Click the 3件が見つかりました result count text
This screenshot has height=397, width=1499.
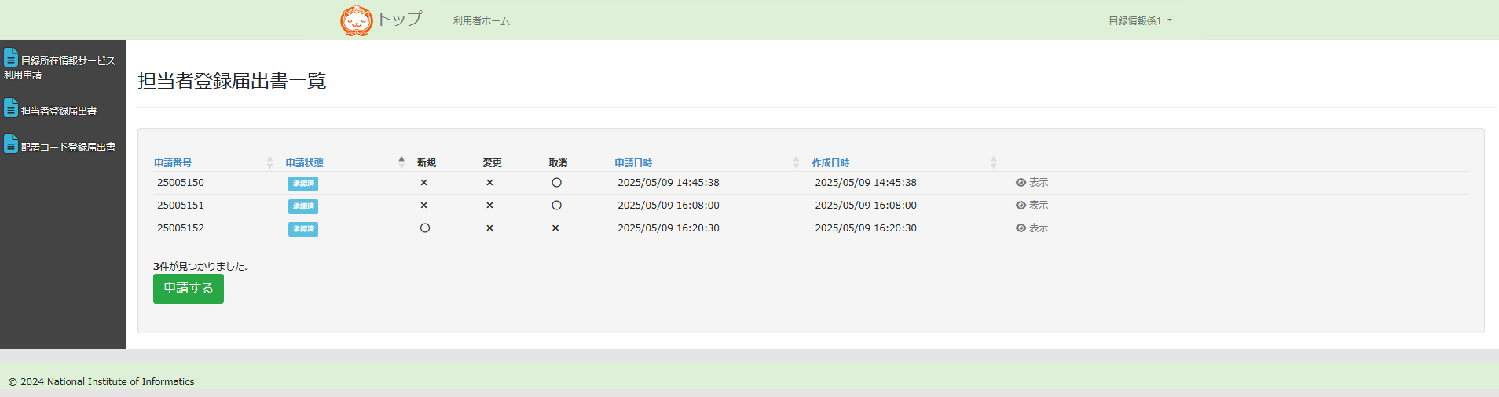click(x=201, y=266)
